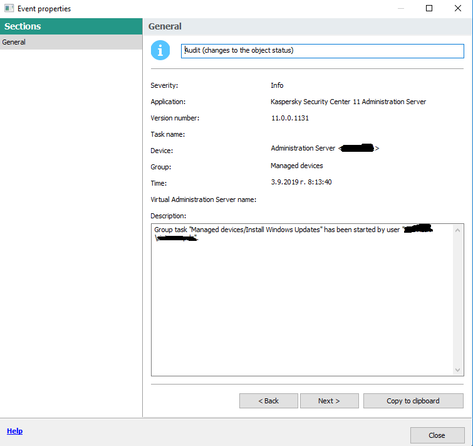Click Administration Server device value
This screenshot has height=446, width=473.
[x=325, y=148]
